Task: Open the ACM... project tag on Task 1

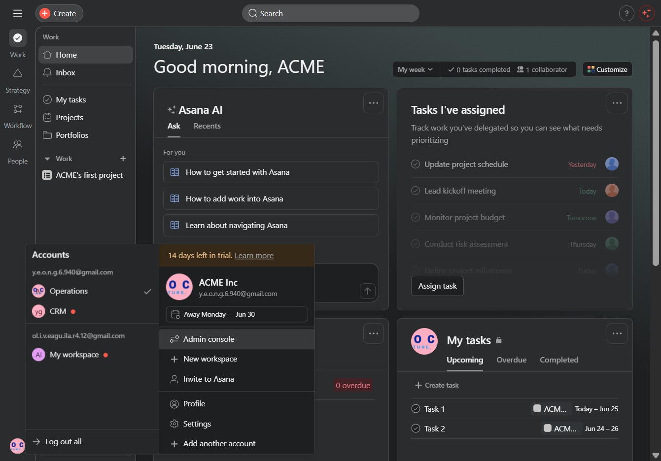Action: pos(551,409)
